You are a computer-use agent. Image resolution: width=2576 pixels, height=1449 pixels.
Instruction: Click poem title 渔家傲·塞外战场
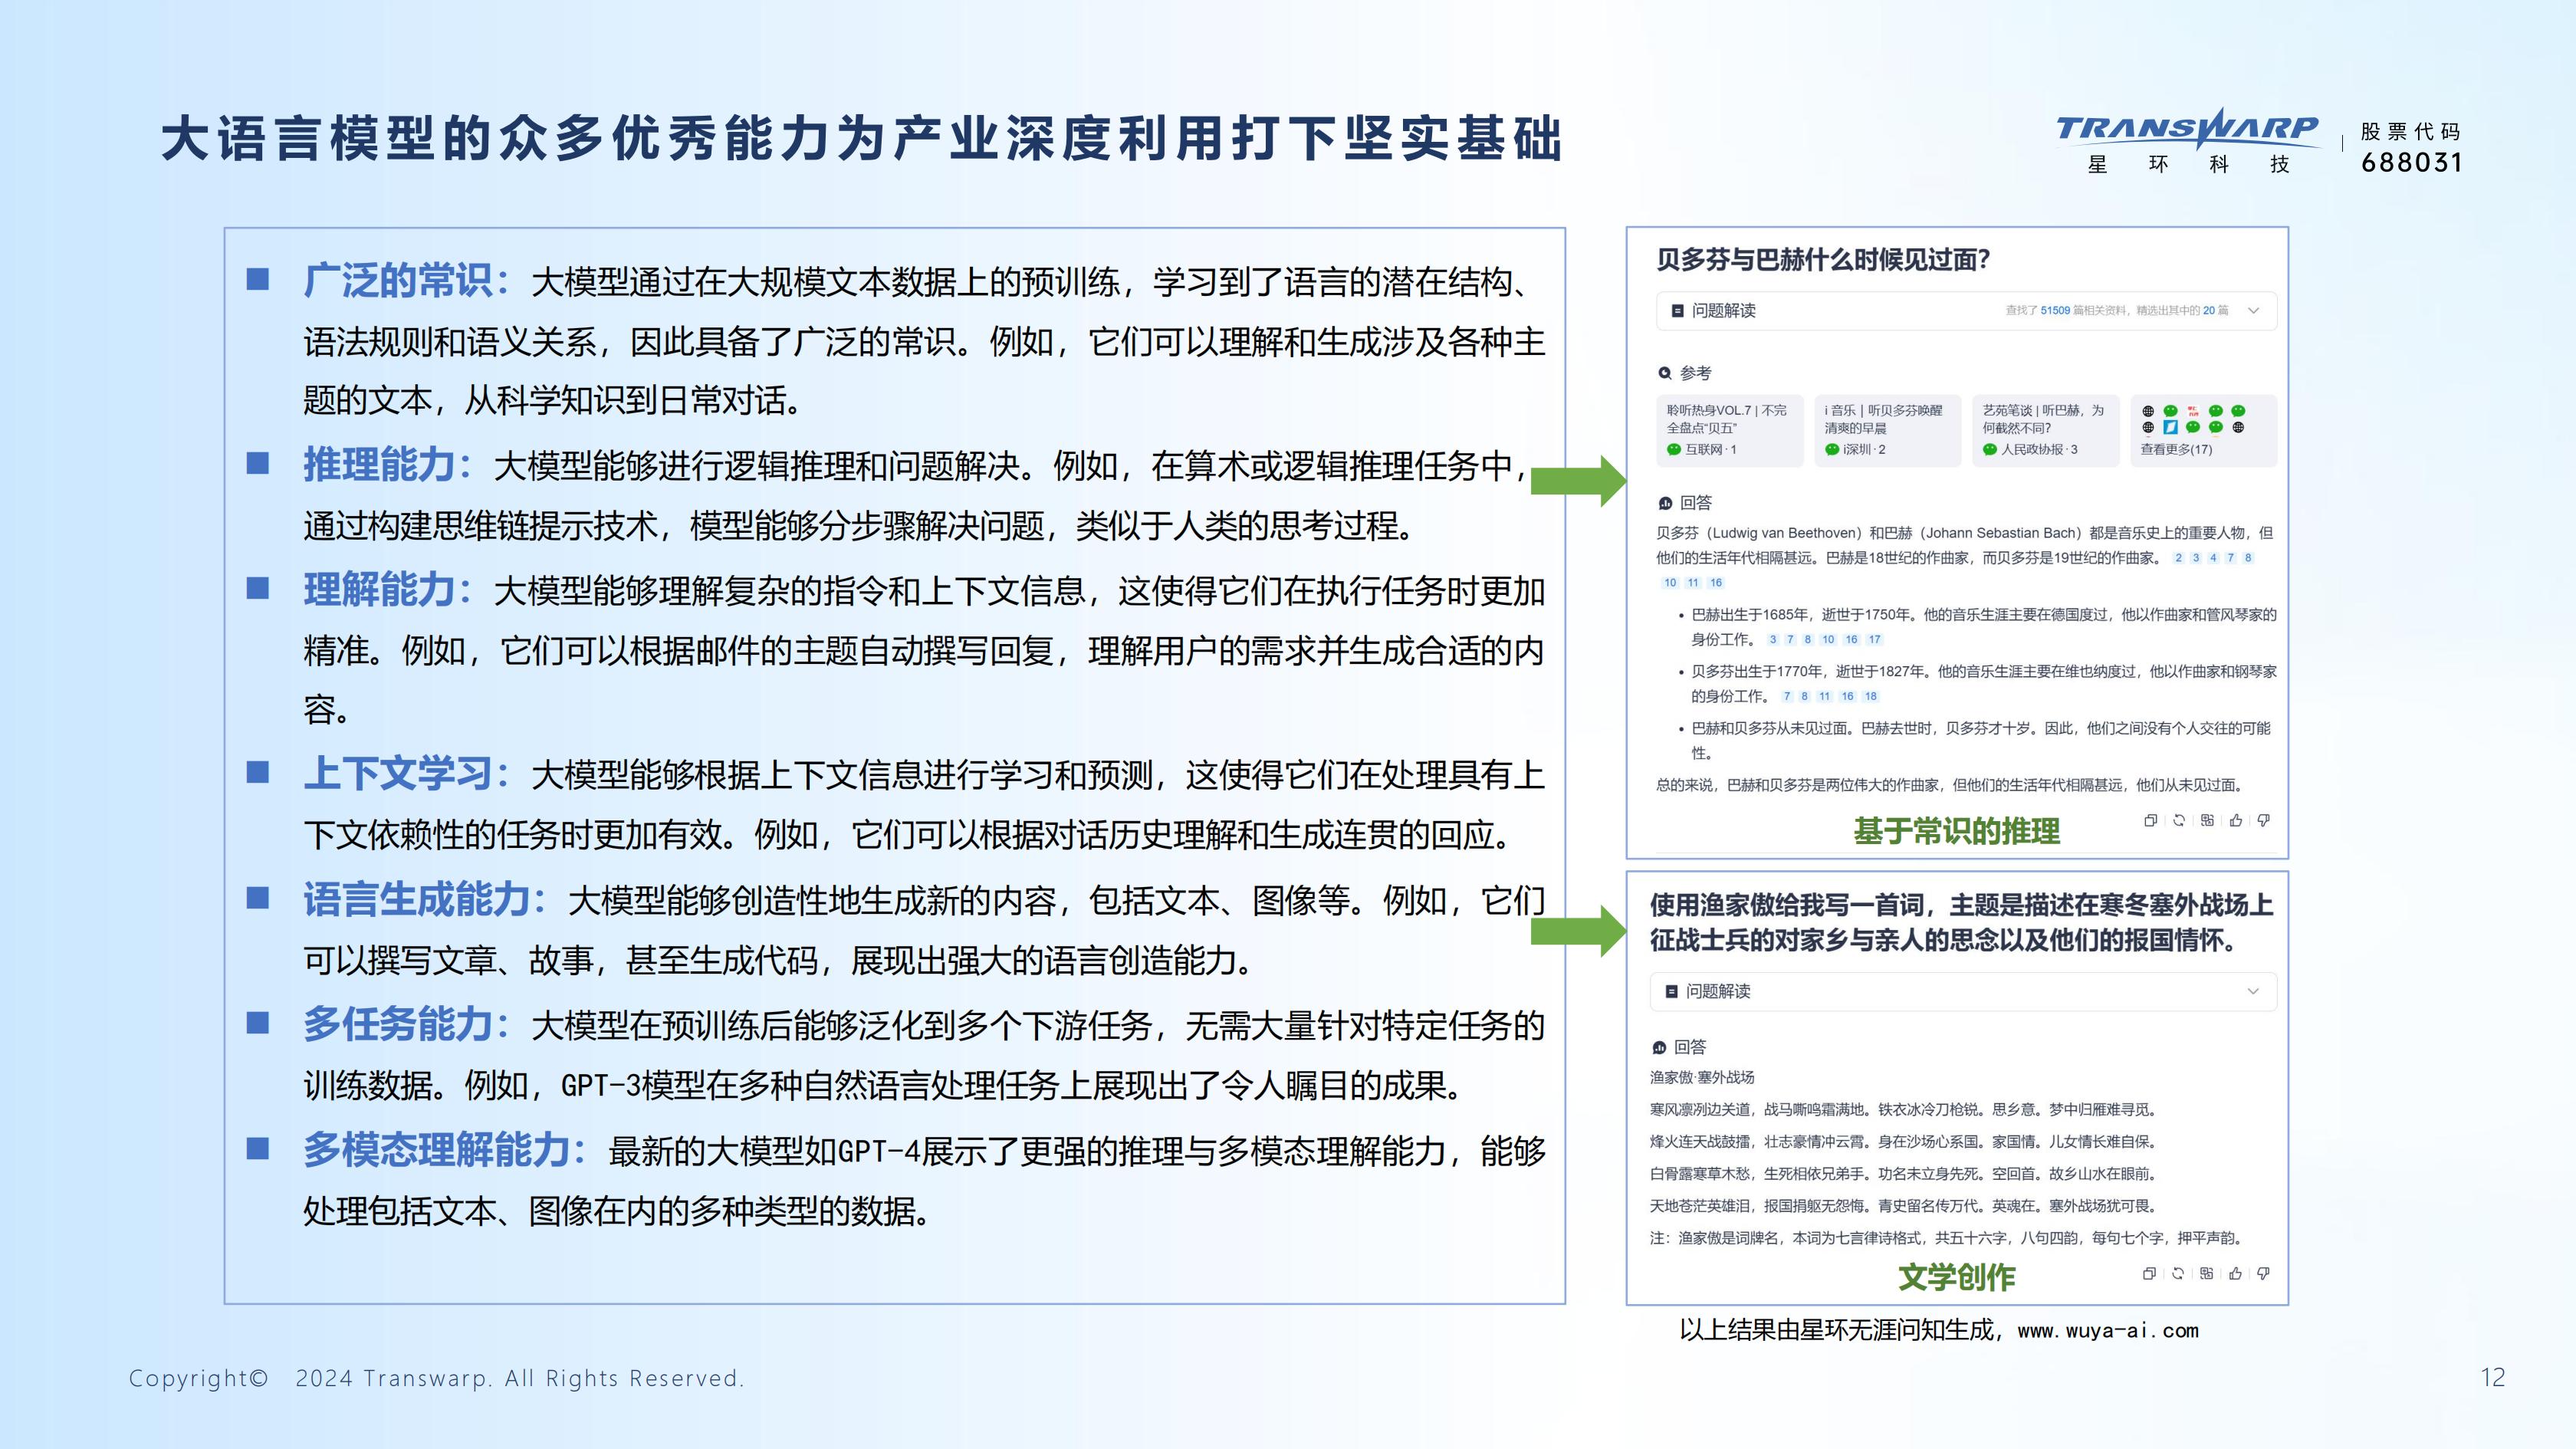1702,1077
